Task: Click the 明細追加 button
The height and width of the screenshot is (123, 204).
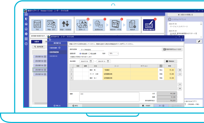Action: tap(170, 61)
